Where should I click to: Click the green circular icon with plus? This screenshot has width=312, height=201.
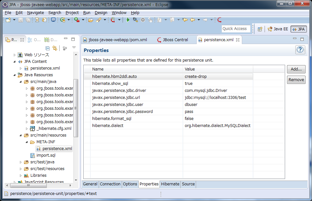click(x=63, y=20)
